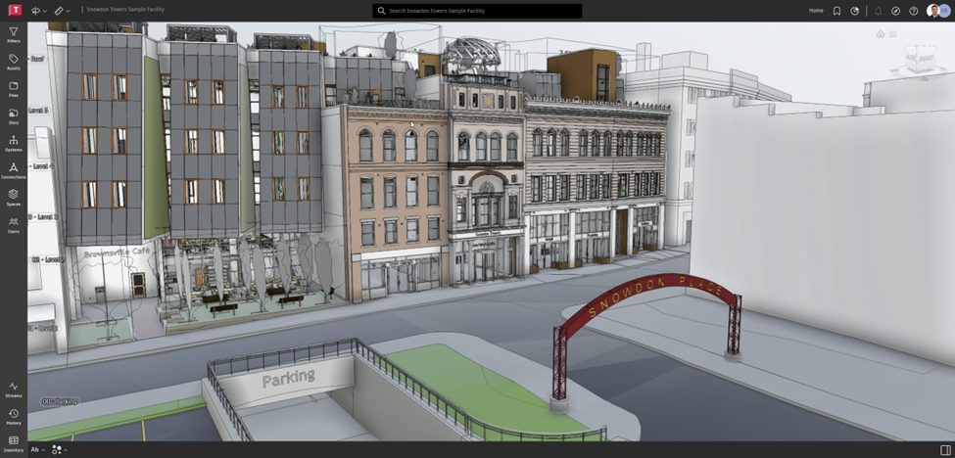Open the orbit tool dropdown arrow
Screen dimensions: 955x458
45,11
